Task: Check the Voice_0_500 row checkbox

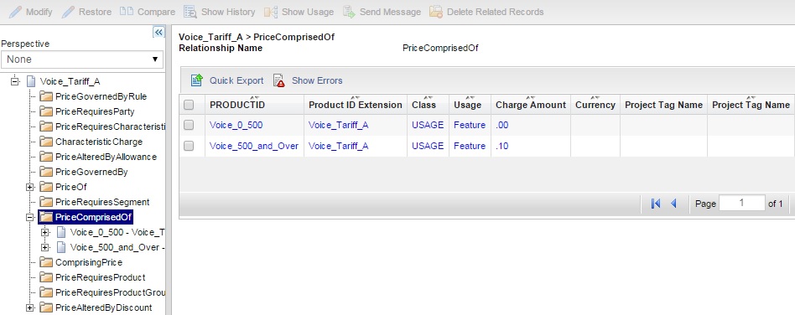Action: click(189, 125)
